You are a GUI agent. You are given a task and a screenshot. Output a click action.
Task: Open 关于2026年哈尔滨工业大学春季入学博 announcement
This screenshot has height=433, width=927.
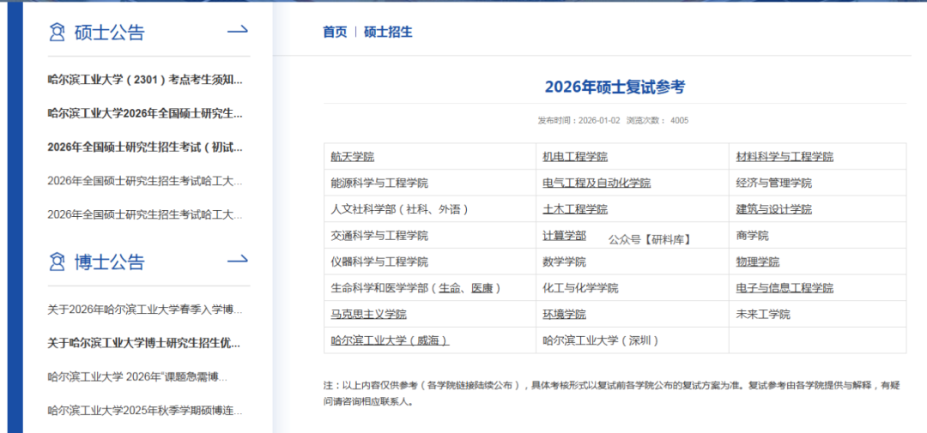(x=145, y=309)
